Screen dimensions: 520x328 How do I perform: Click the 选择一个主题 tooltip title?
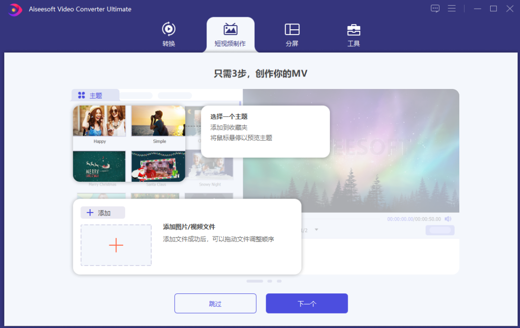pyautogui.click(x=229, y=116)
